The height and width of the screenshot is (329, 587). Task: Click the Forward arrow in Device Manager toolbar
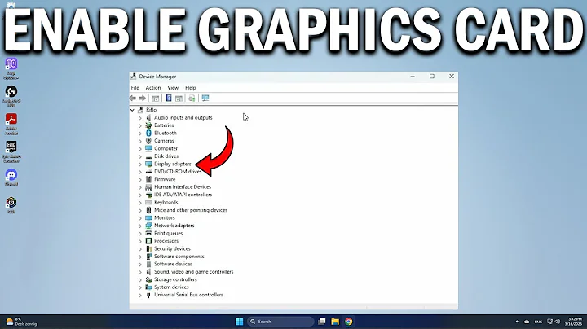(x=142, y=99)
